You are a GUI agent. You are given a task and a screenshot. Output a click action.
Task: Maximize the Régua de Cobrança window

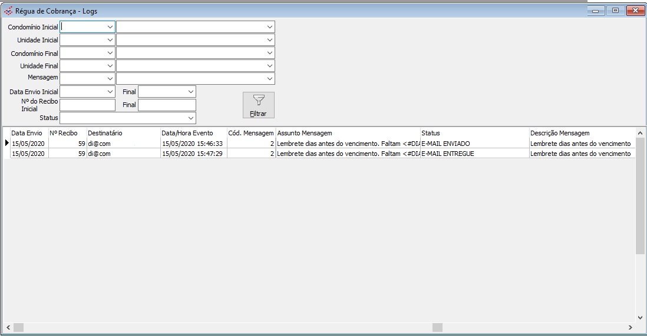[615, 11]
